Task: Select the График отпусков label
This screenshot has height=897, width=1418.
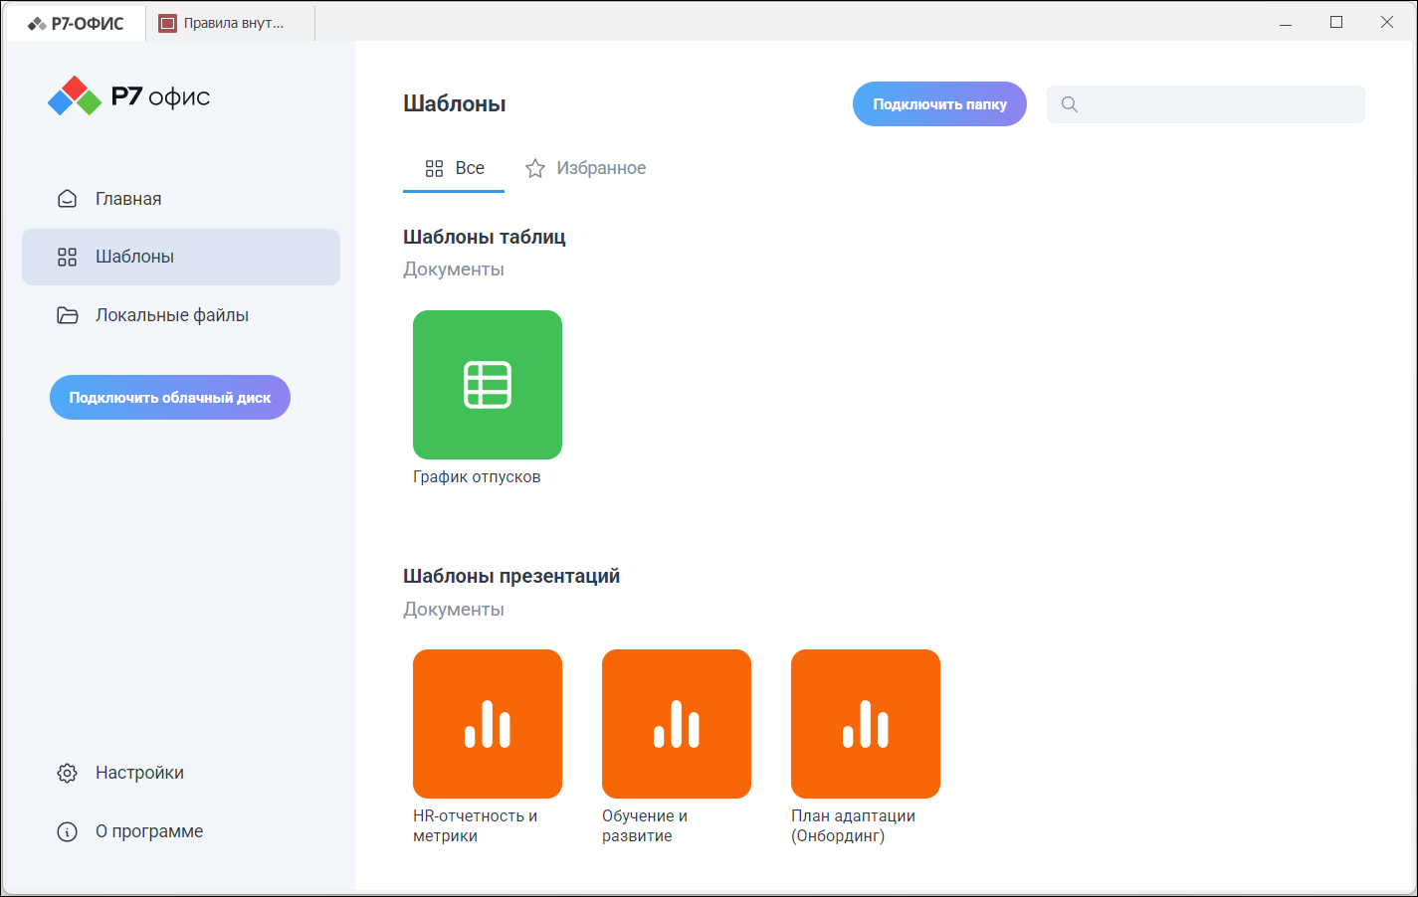Action: click(477, 477)
